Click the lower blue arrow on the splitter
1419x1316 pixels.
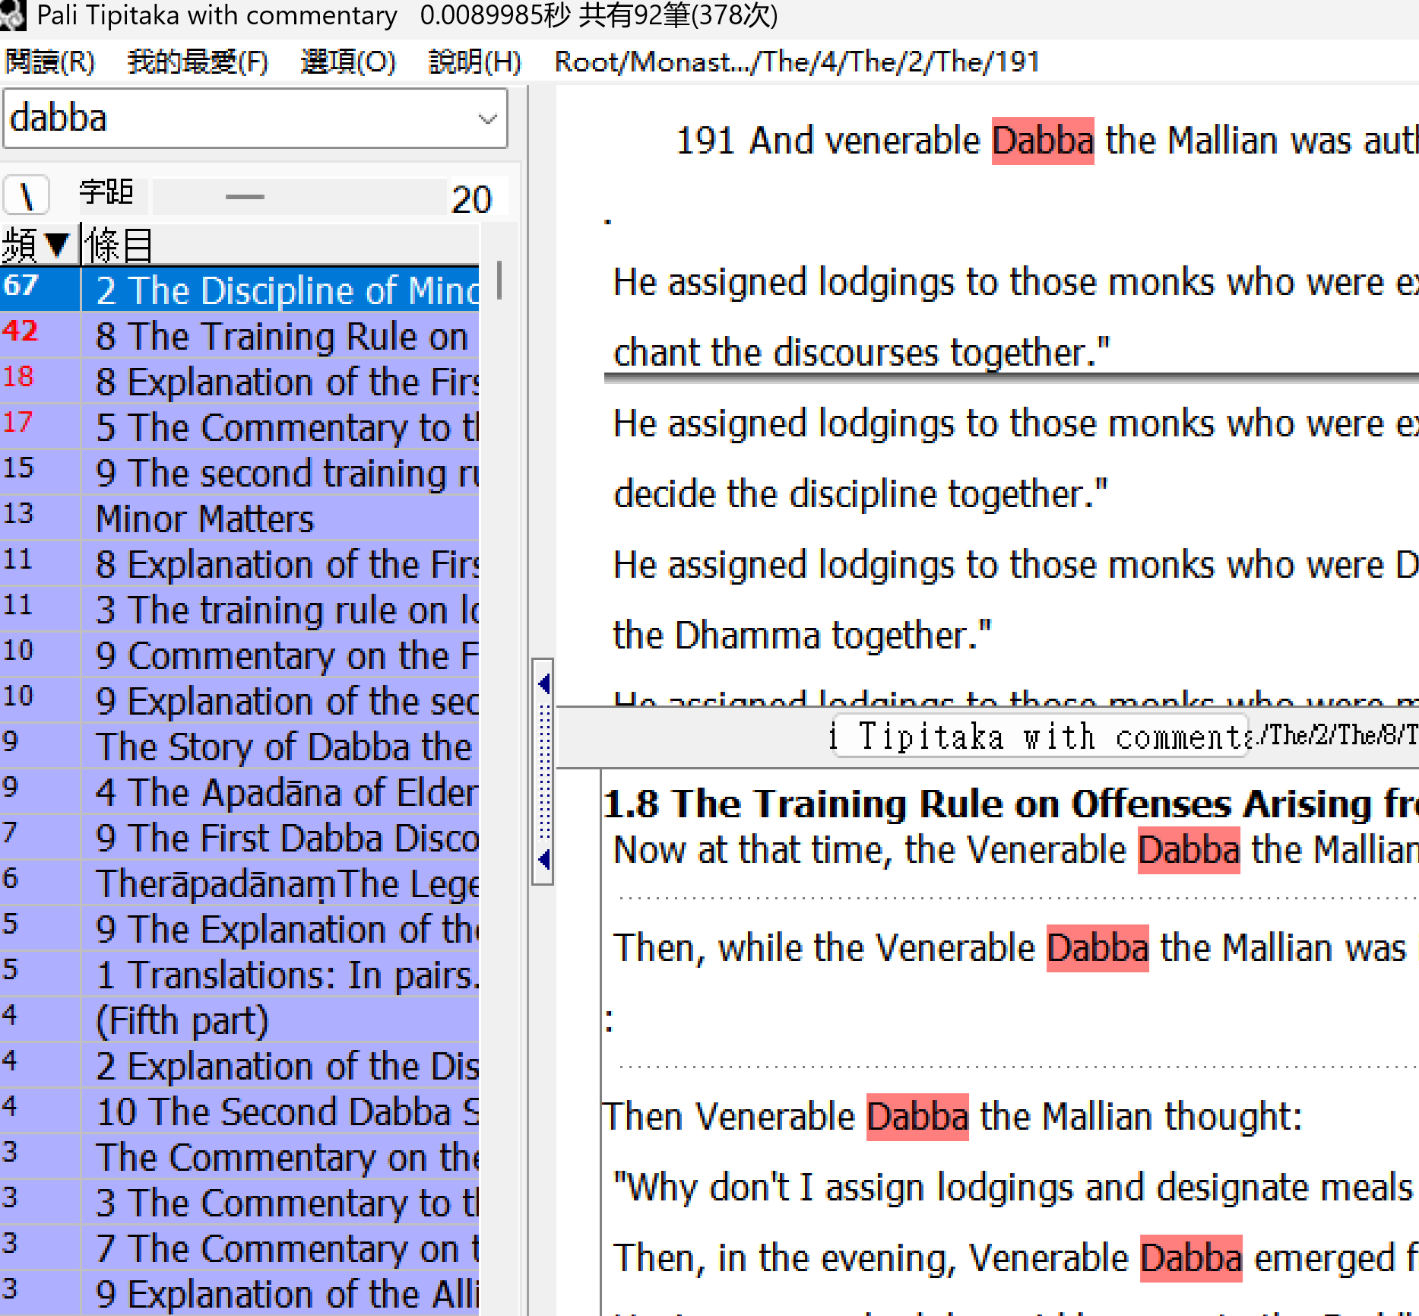pyautogui.click(x=543, y=859)
